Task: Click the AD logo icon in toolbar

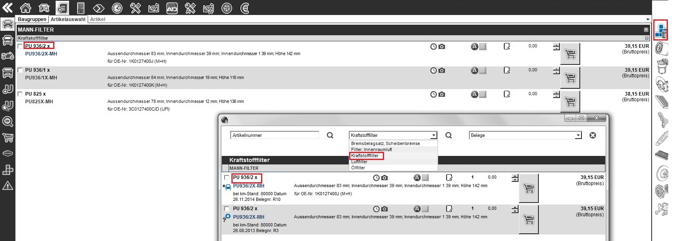Action: tap(172, 8)
